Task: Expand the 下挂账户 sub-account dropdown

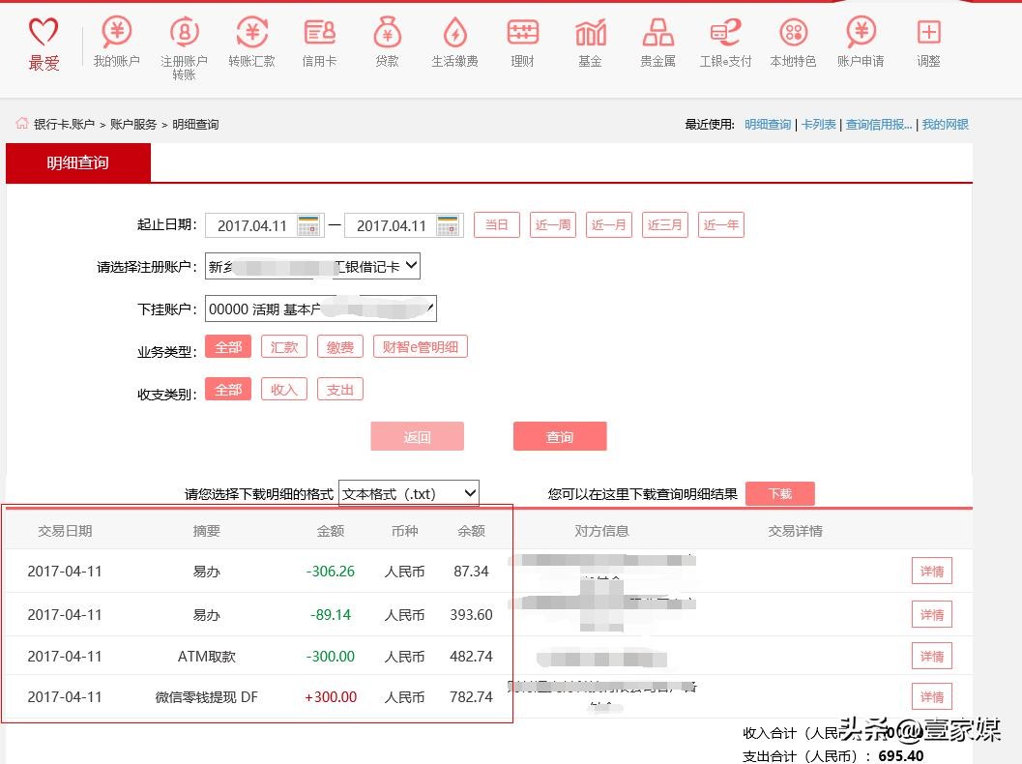Action: (x=320, y=309)
